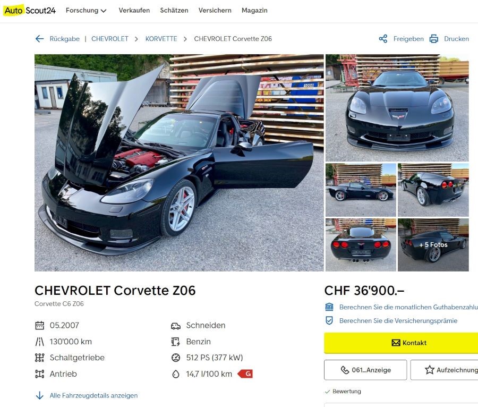Click the shield icon for insurance premium
This screenshot has width=478, height=407.
(x=329, y=321)
